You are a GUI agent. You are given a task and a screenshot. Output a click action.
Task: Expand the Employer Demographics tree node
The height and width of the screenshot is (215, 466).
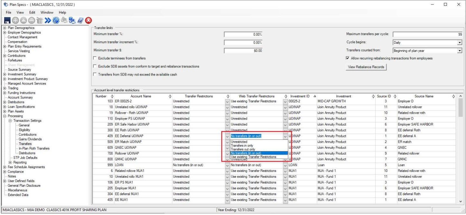click(x=5, y=32)
